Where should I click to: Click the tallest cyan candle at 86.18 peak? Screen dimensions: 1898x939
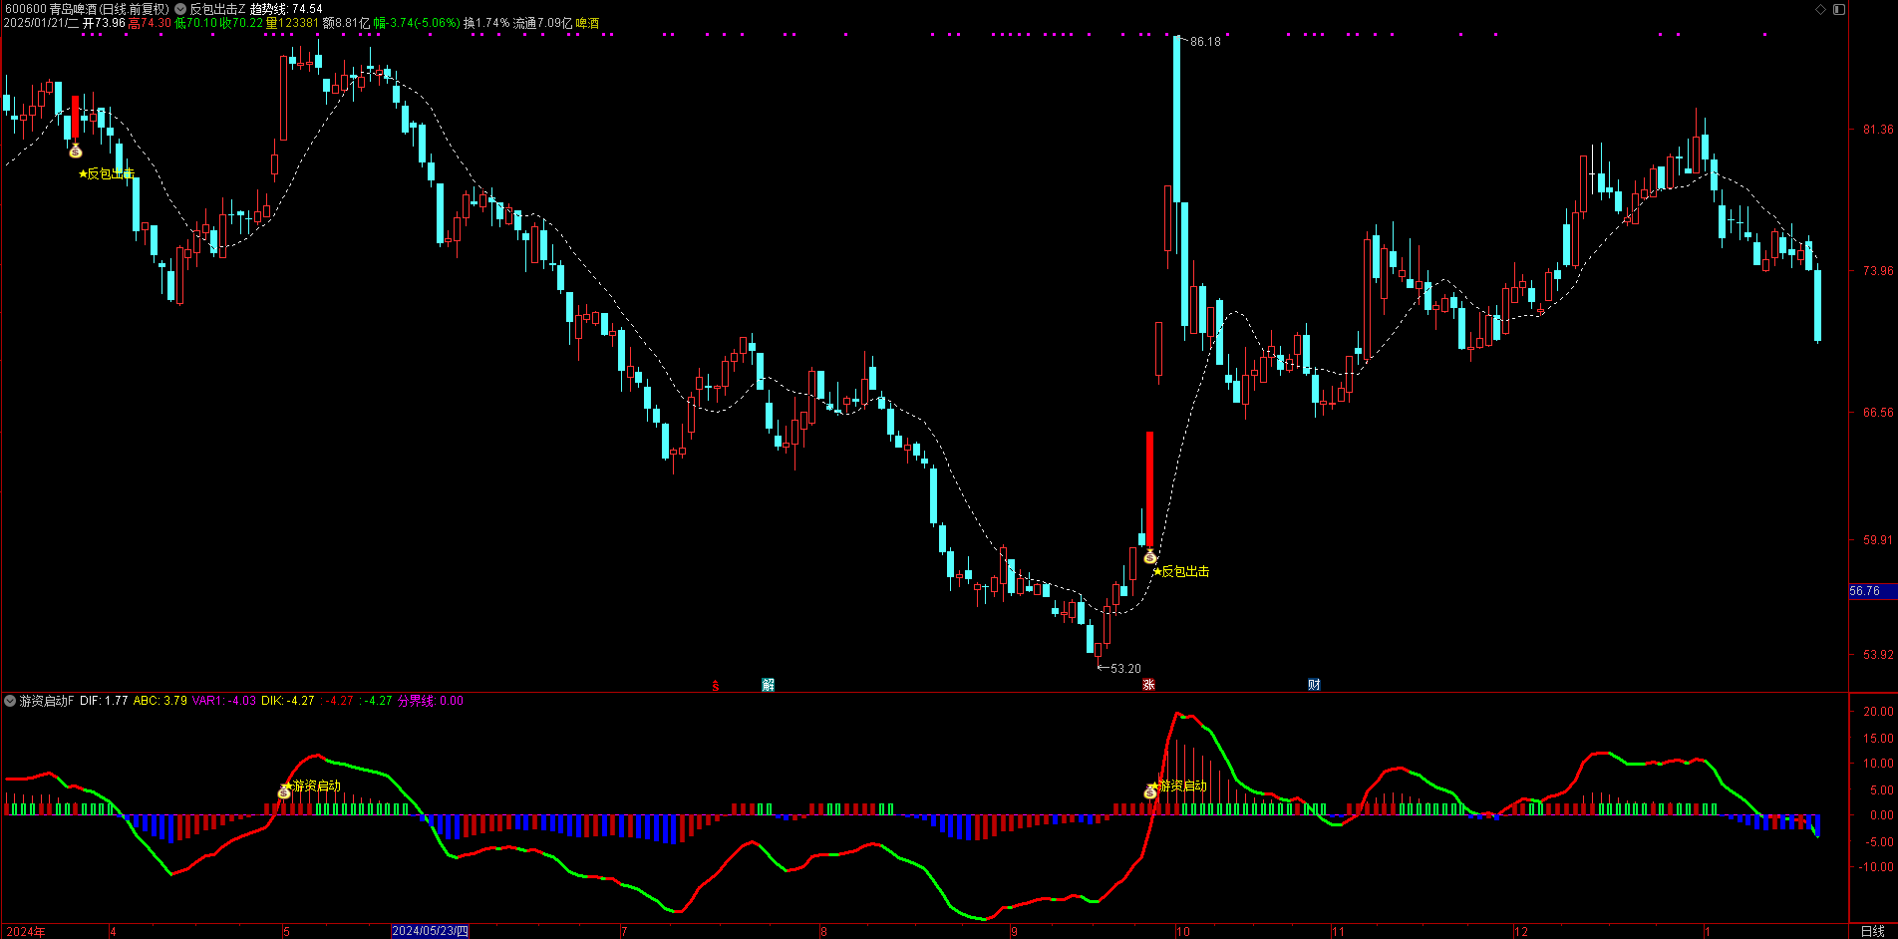pos(1176,120)
